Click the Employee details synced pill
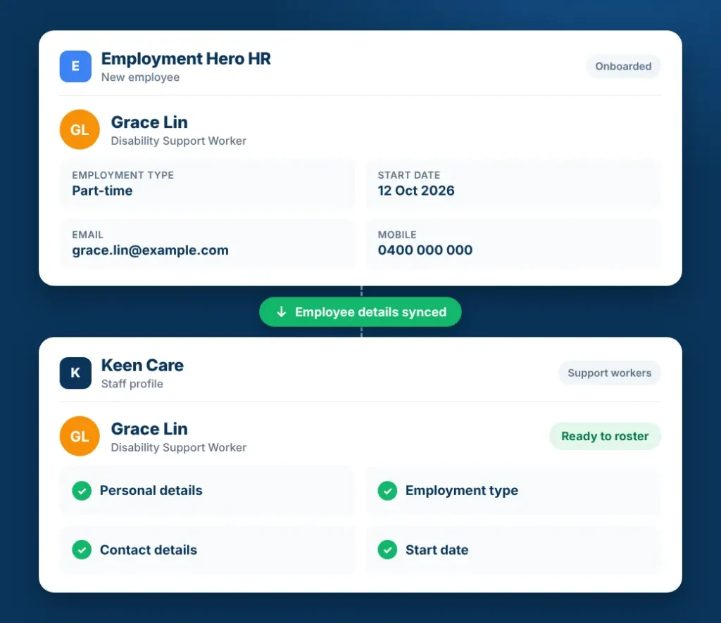The image size is (721, 623). [x=360, y=312]
